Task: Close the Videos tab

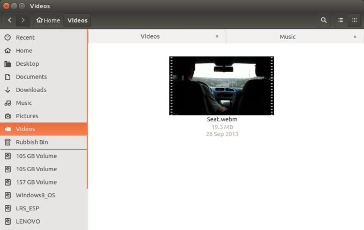Action: coord(217,36)
